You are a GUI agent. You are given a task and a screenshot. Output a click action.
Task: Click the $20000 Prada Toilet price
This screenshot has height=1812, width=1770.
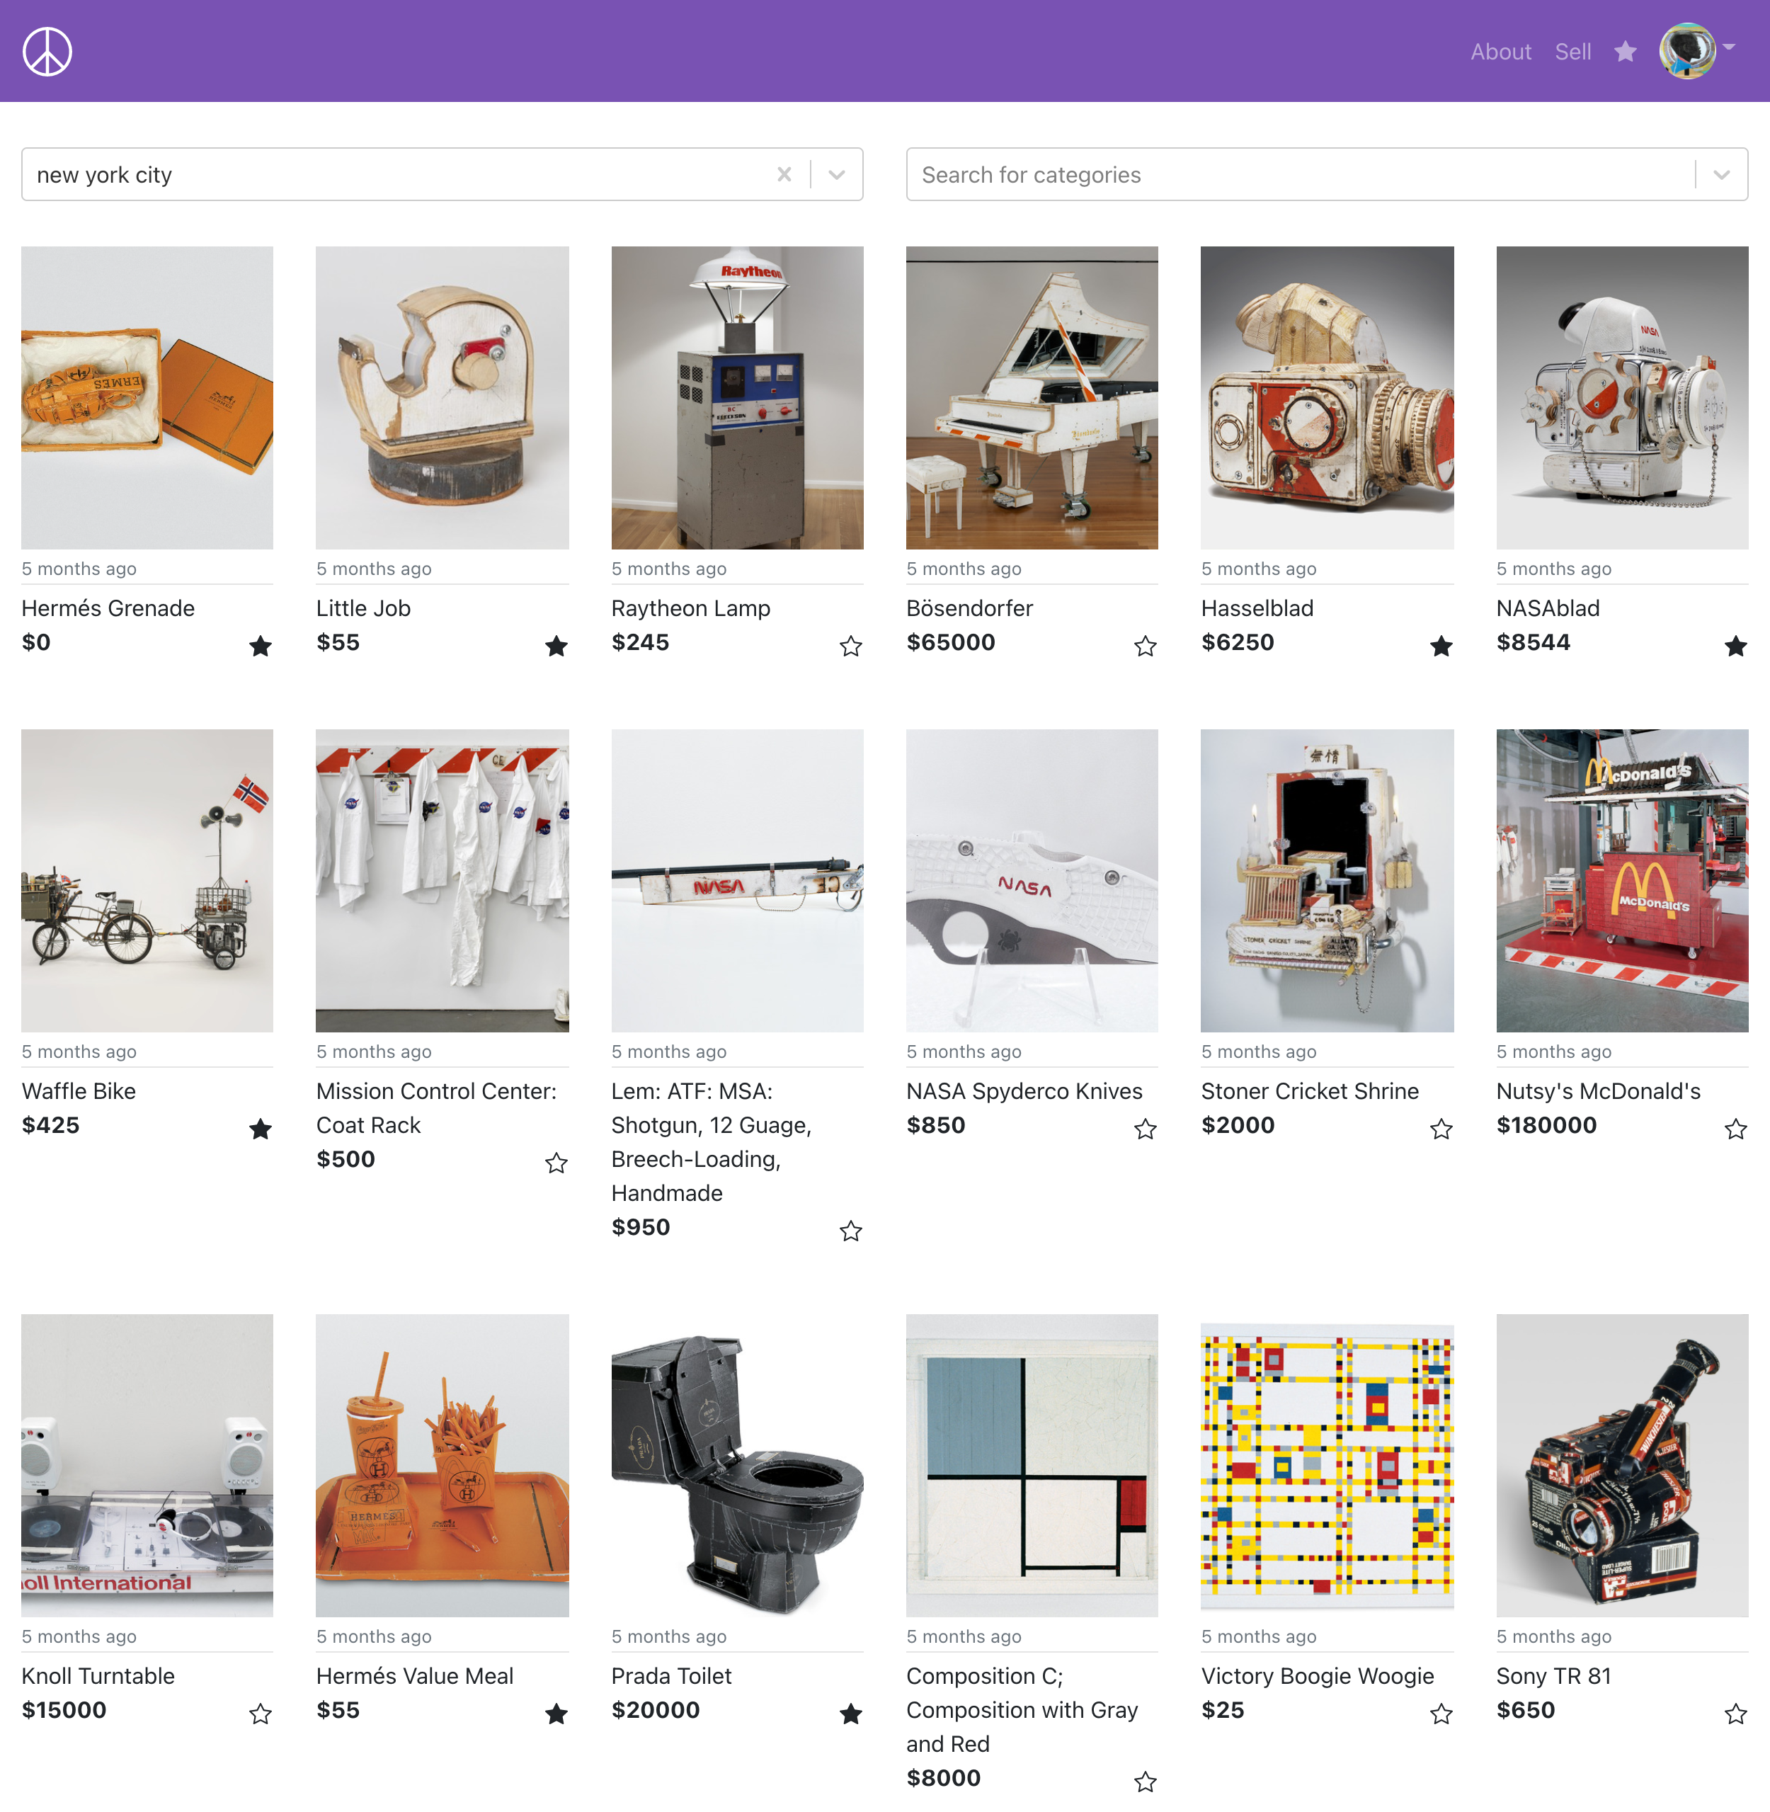click(656, 1709)
